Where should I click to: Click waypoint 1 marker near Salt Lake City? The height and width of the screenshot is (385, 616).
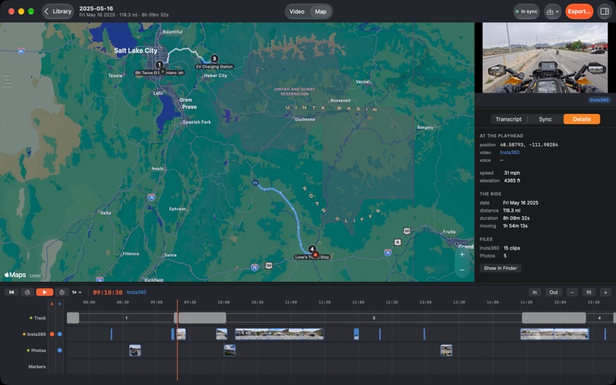pyautogui.click(x=159, y=65)
